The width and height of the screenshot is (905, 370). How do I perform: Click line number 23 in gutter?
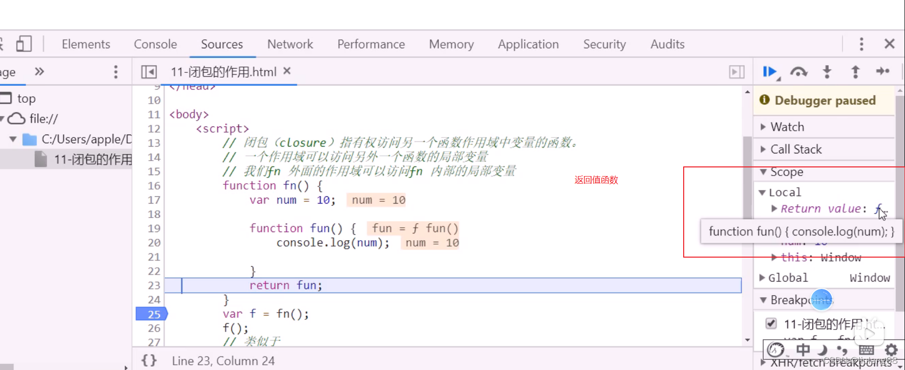click(154, 286)
